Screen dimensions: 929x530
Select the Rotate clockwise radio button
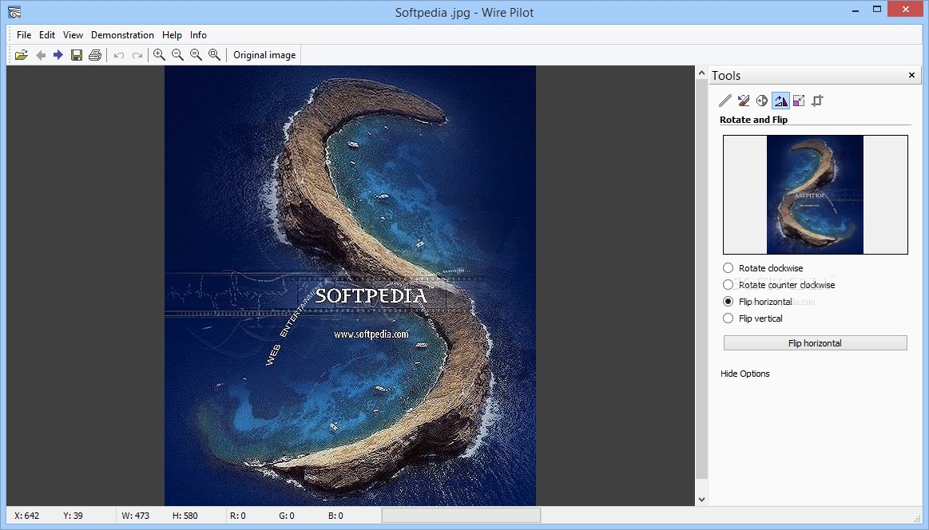click(x=728, y=268)
